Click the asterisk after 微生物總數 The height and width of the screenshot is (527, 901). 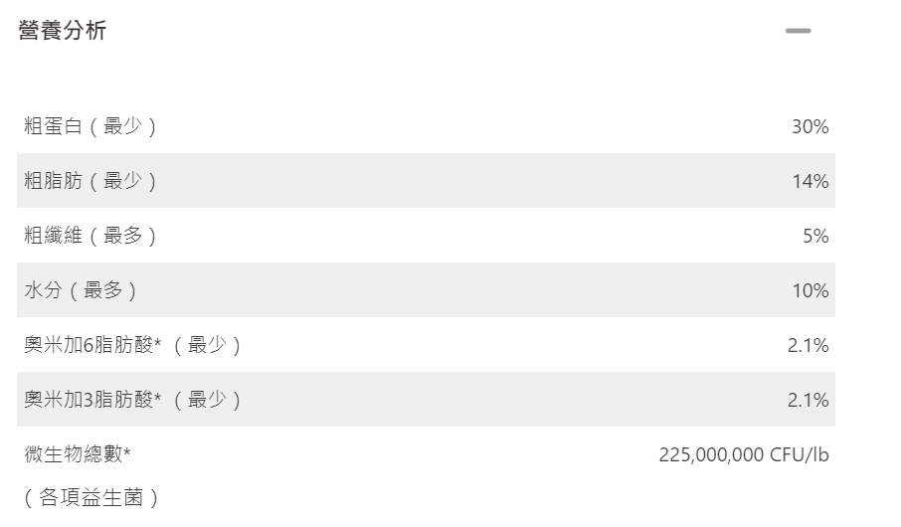[126, 454]
